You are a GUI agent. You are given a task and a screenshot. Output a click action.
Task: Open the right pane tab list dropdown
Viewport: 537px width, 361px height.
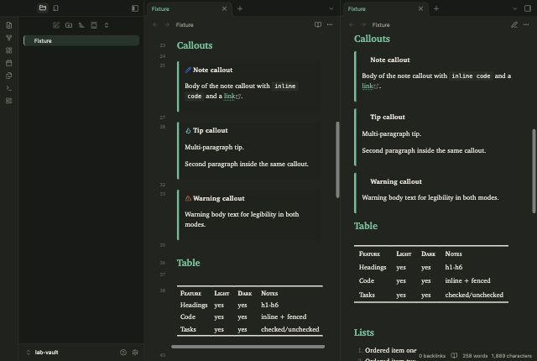coord(514,9)
